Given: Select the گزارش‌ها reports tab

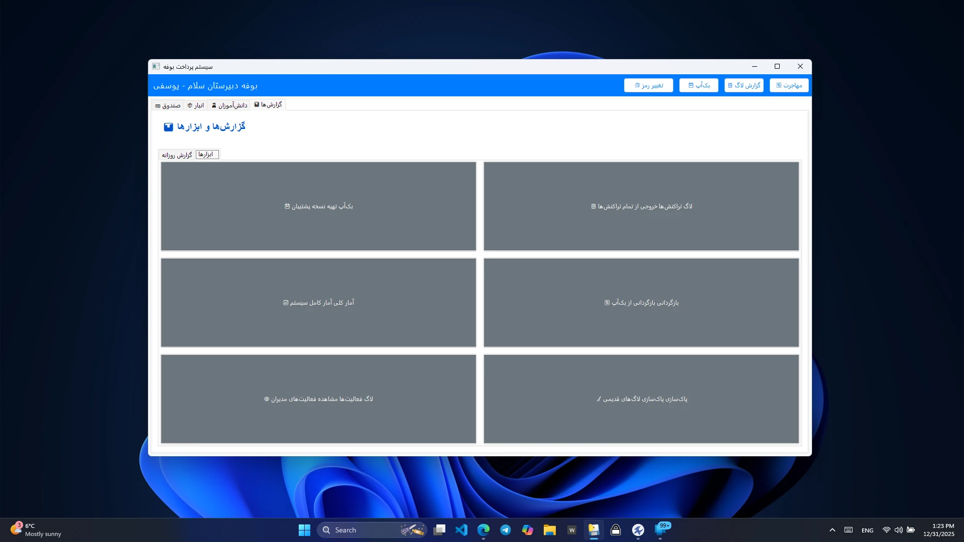Looking at the screenshot, I should [268, 104].
